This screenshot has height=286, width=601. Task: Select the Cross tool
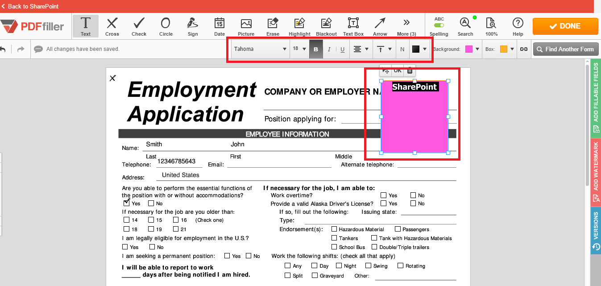click(112, 26)
